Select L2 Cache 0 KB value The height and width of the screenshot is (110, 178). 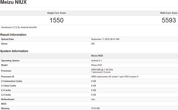tap(93, 90)
